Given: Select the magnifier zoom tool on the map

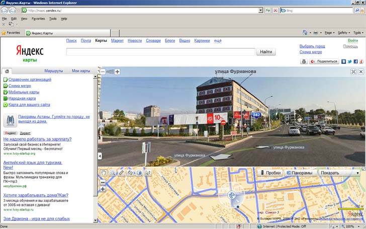Looking at the screenshot, I should click(113, 173).
